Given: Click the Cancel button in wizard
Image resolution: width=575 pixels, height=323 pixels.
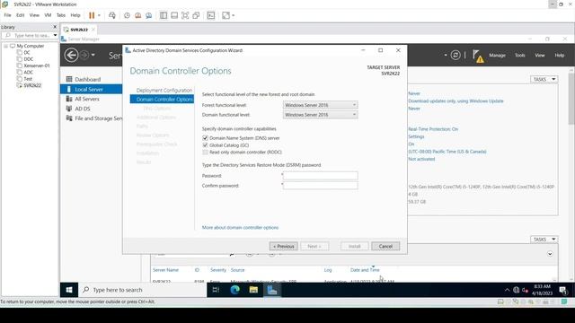Looking at the screenshot, I should point(385,247).
